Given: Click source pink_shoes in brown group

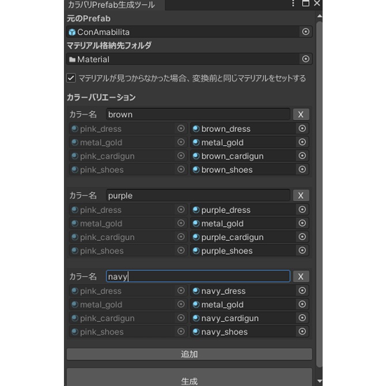Looking at the screenshot, I should 128,169.
